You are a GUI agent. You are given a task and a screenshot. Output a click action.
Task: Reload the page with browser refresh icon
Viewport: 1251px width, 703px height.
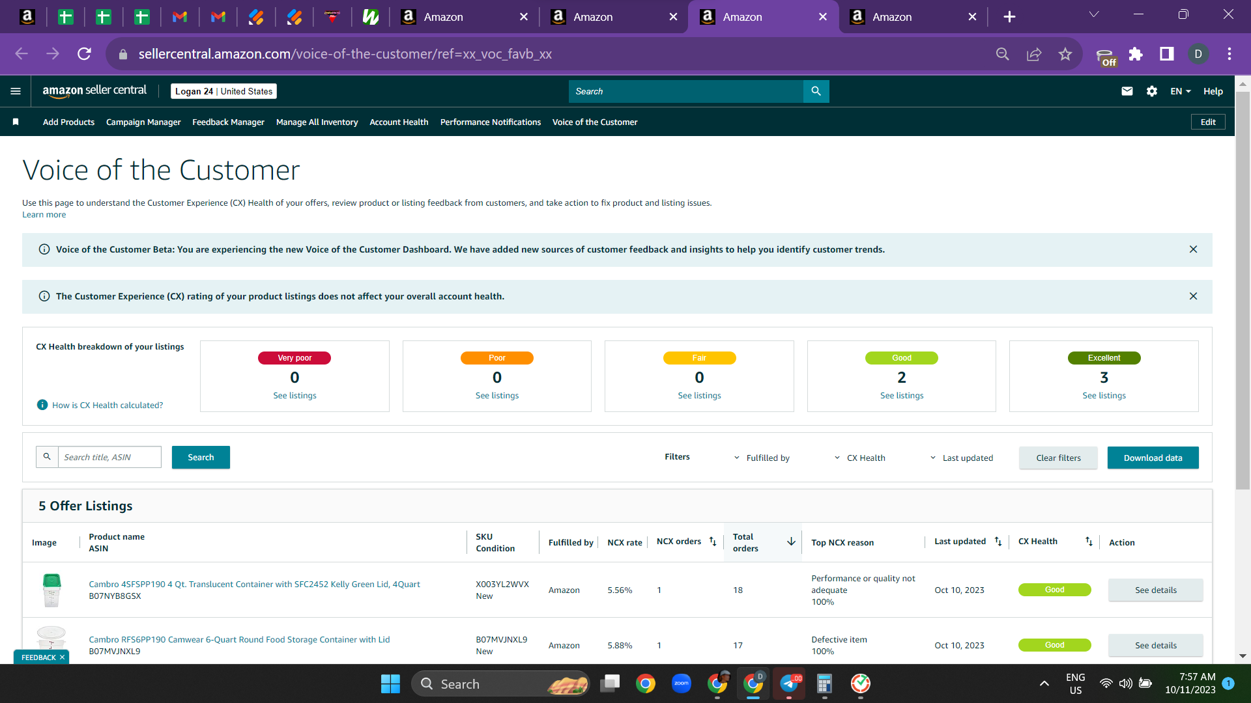[x=84, y=54]
